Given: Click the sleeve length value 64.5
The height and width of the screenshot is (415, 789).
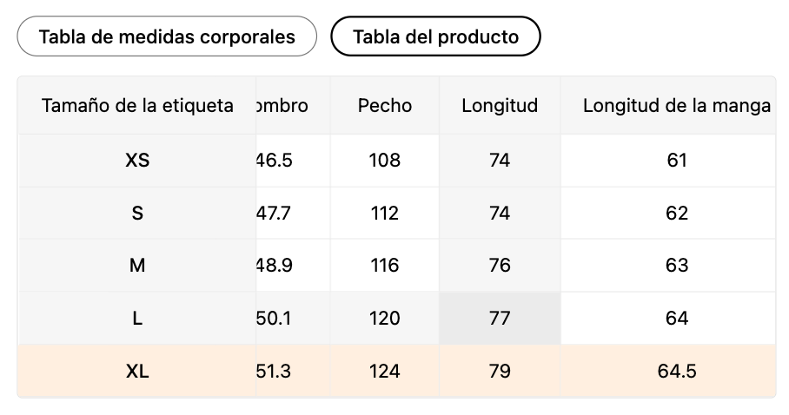Looking at the screenshot, I should 676,372.
